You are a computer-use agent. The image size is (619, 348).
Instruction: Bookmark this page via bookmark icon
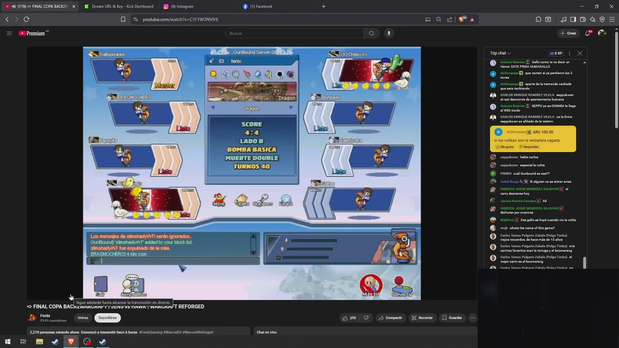click(x=123, y=19)
